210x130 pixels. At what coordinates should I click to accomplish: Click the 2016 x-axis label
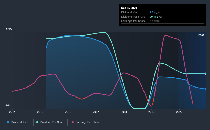coord(68,112)
